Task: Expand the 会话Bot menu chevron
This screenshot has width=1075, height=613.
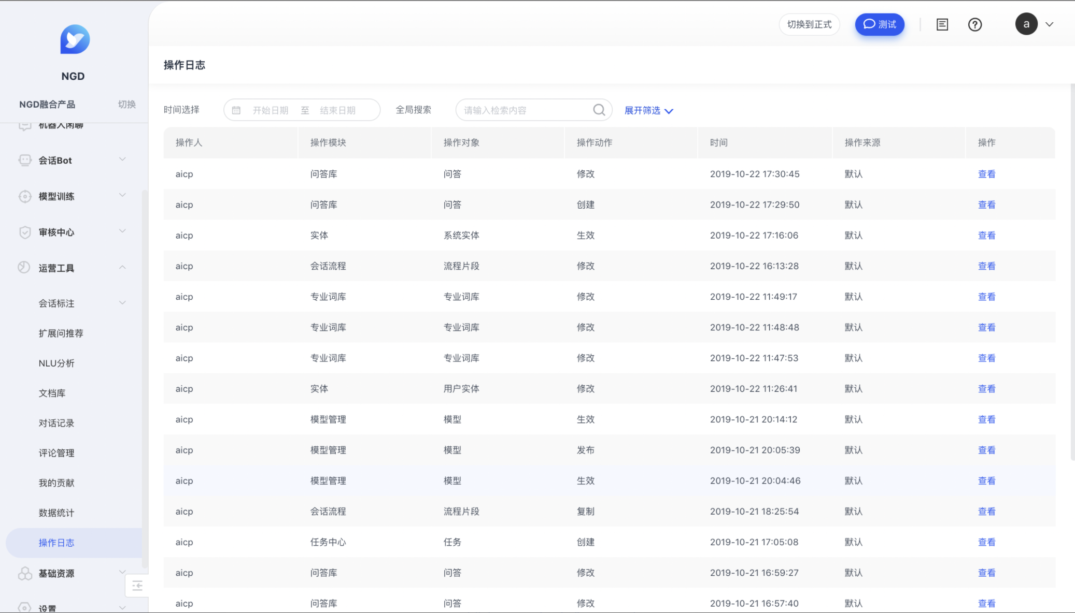Action: pos(122,159)
